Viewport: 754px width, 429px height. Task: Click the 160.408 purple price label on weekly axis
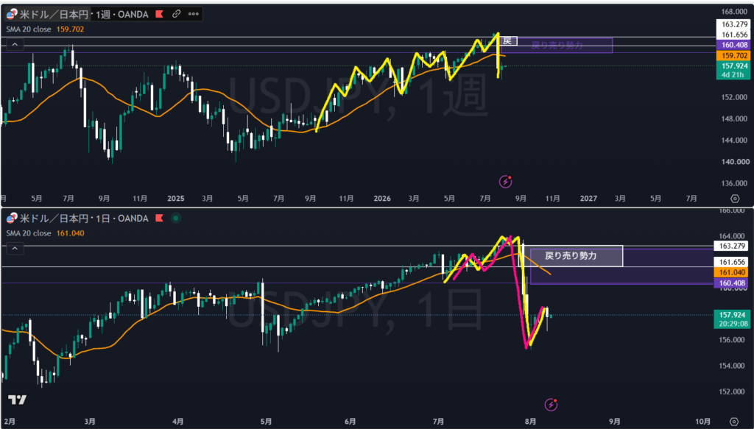pyautogui.click(x=734, y=45)
